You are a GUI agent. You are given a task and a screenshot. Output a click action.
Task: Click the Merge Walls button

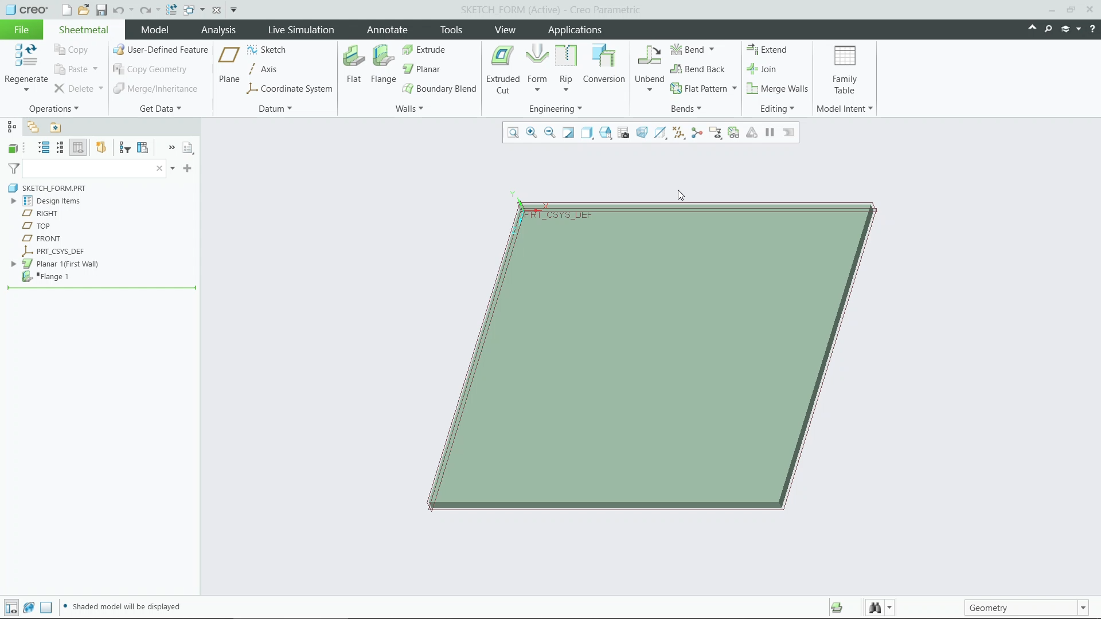(x=778, y=89)
